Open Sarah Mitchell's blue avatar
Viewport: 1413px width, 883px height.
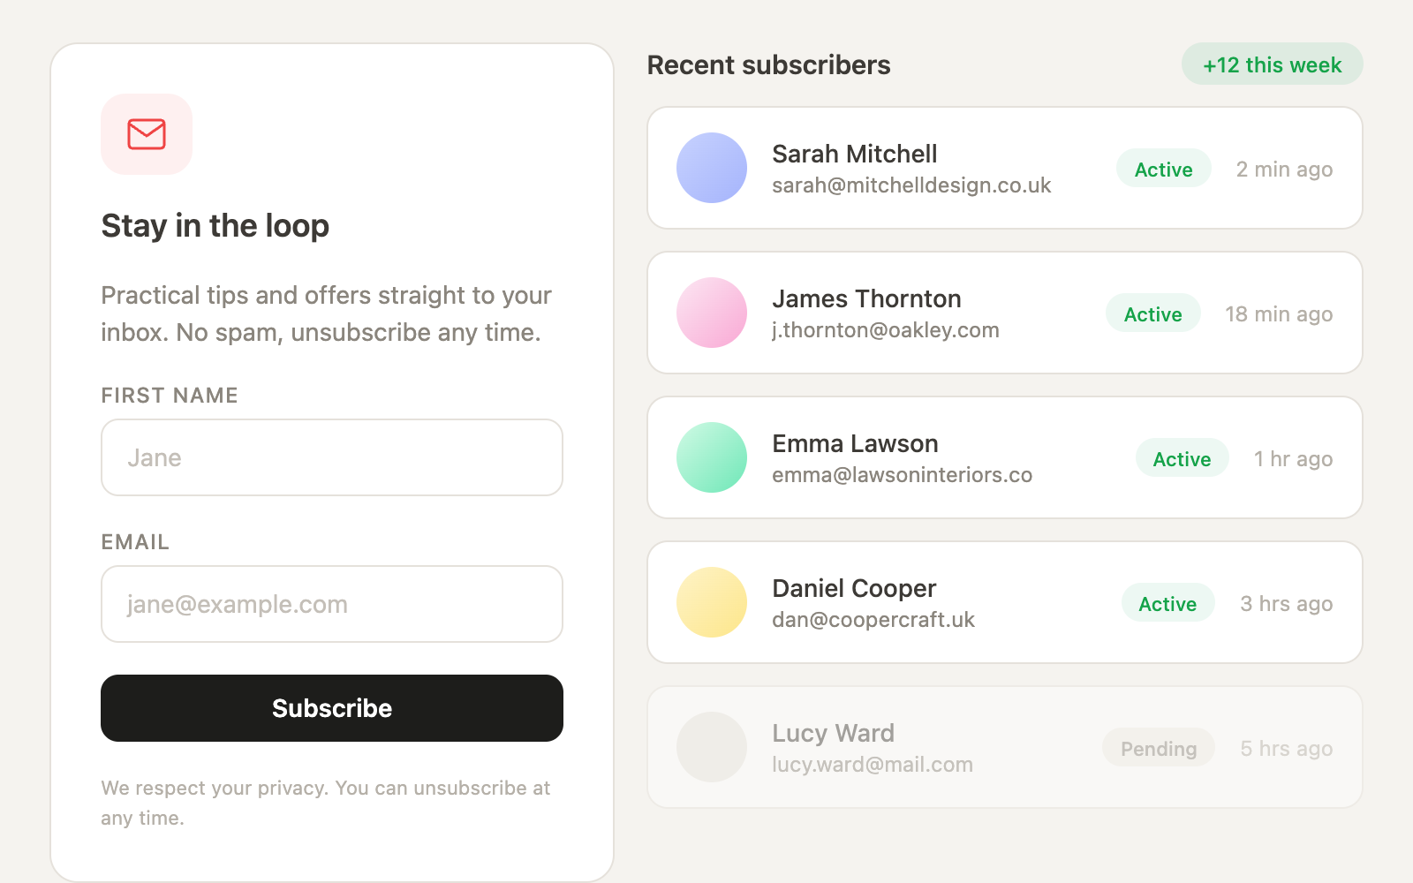712,168
